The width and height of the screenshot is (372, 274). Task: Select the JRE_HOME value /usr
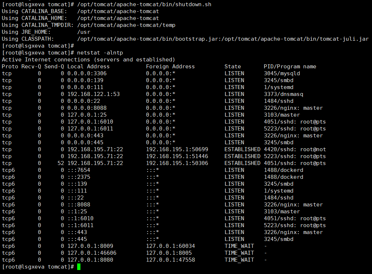tap(84, 32)
